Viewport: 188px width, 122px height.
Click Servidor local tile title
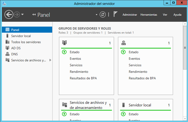(x=140, y=105)
